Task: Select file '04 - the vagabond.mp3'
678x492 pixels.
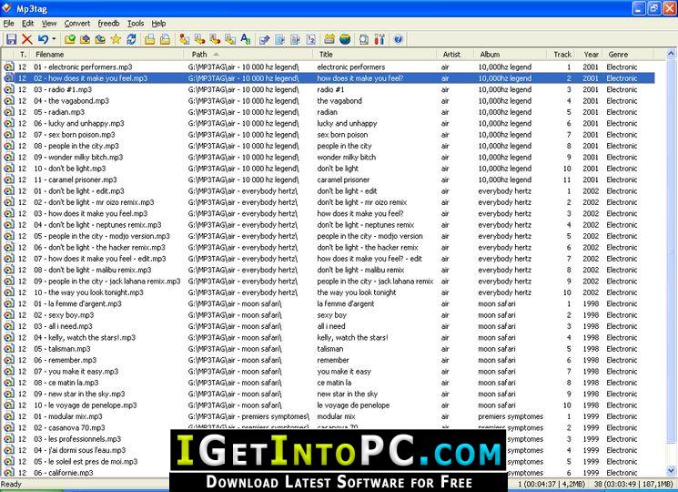Action: click(x=71, y=101)
